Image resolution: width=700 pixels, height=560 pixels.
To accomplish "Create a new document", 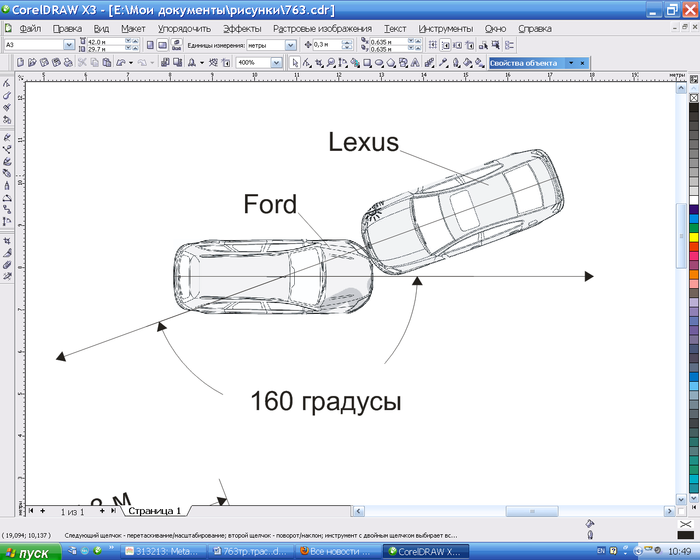I will 20,62.
